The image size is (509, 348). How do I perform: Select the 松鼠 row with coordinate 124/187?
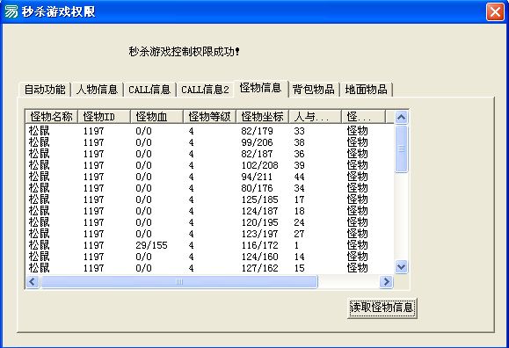coord(210,211)
